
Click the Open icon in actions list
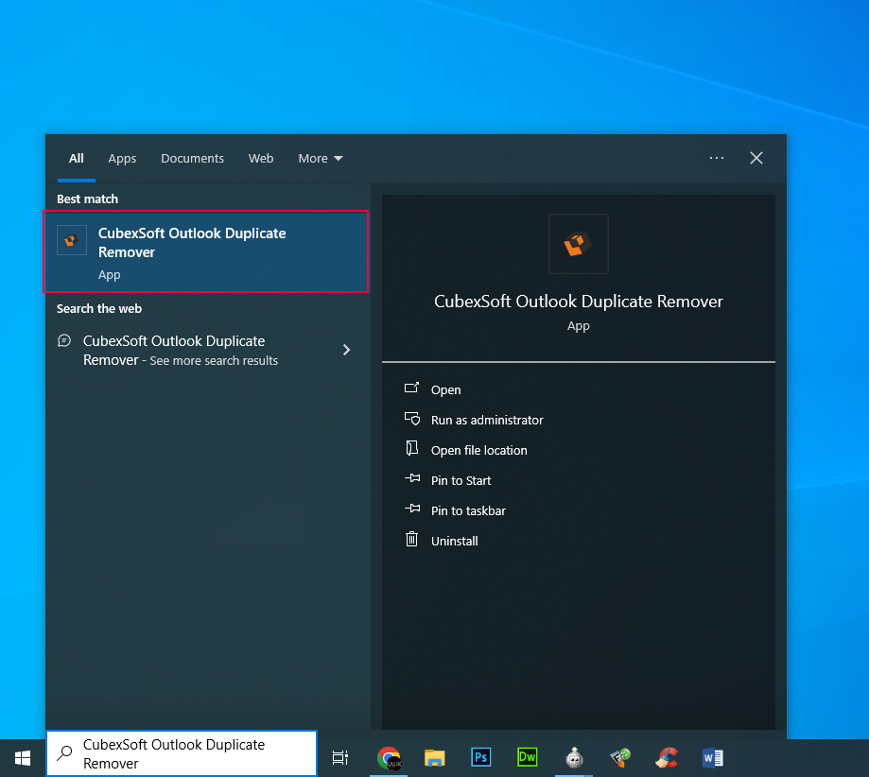coord(411,388)
